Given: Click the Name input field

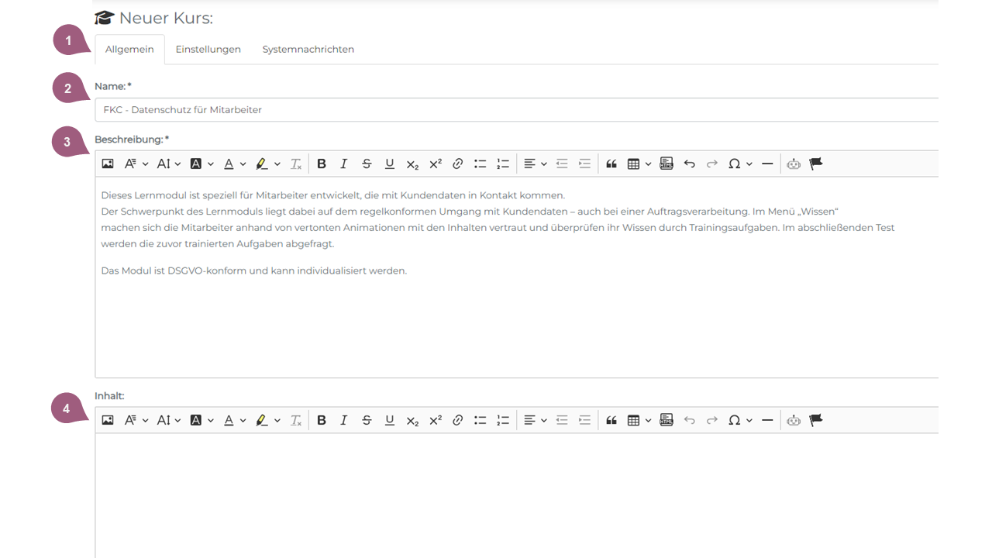Looking at the screenshot, I should (x=515, y=110).
